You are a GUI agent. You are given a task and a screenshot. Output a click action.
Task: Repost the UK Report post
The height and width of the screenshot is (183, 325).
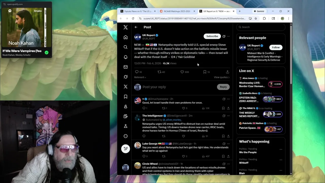[x=159, y=72]
